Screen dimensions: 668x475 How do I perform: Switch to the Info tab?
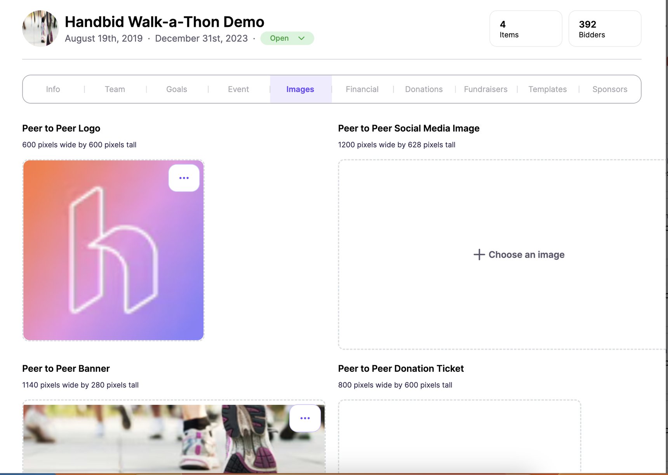[x=53, y=89]
